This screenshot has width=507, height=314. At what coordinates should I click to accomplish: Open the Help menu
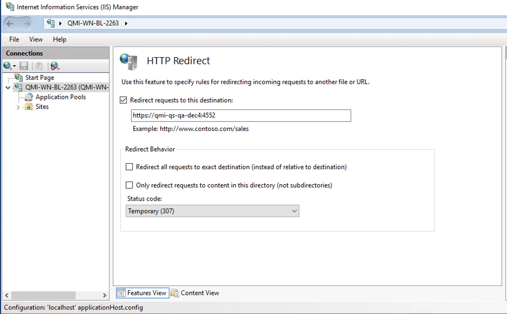click(x=59, y=39)
